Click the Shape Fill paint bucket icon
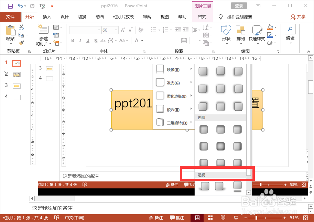Viewport: 314px width, 222px height. coord(270,27)
